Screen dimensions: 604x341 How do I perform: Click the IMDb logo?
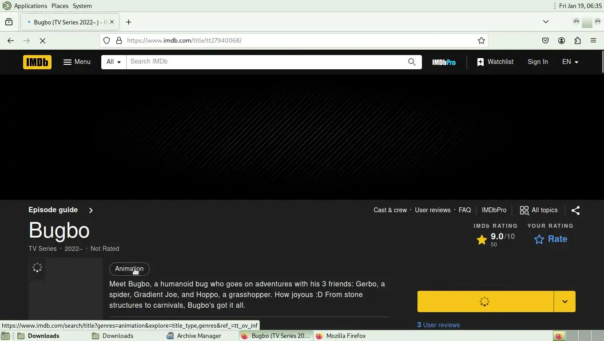click(37, 62)
